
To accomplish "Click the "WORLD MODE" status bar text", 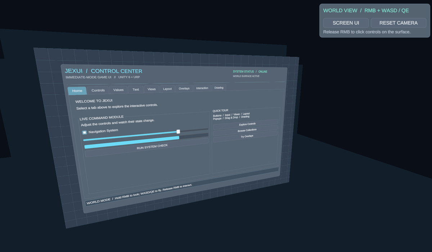I will [x=139, y=194].
